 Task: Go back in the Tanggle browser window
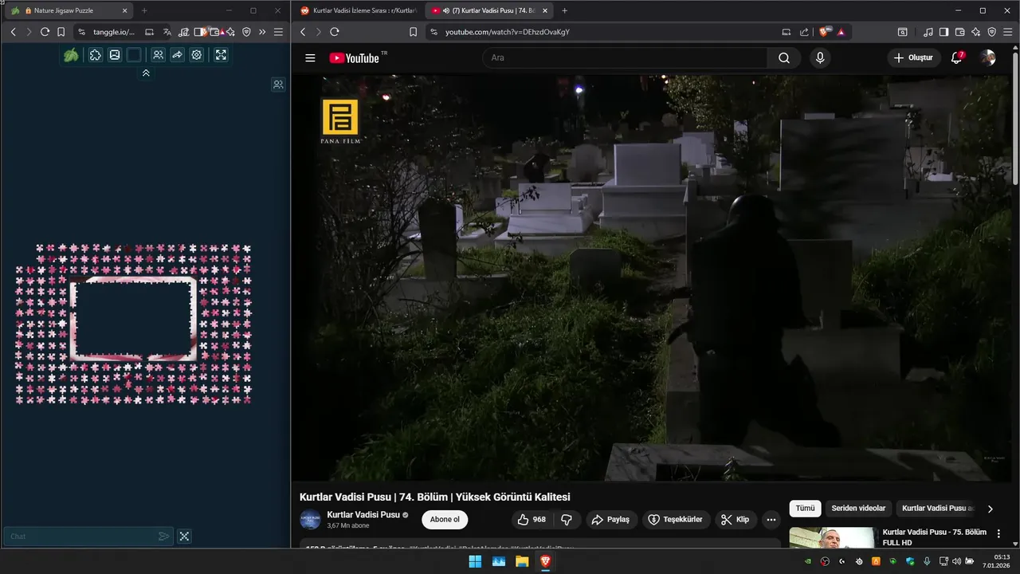(x=13, y=32)
